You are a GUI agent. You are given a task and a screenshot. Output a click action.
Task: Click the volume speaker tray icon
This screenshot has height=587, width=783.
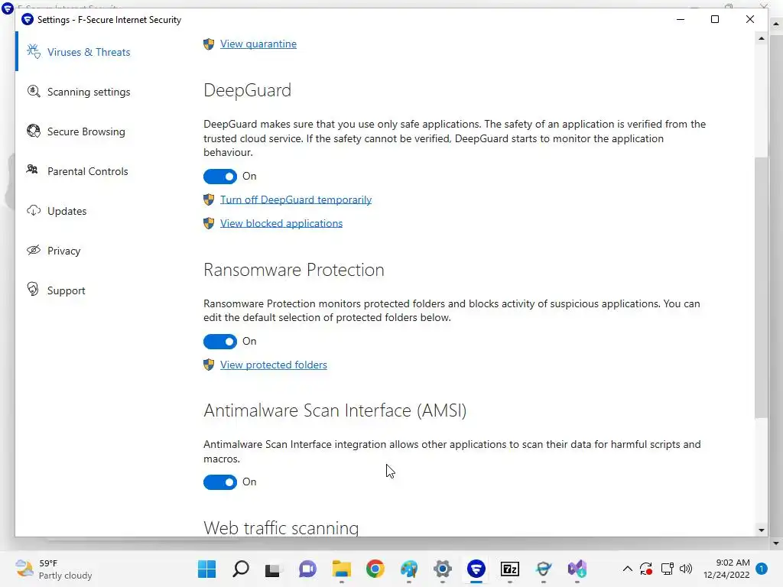pos(686,569)
